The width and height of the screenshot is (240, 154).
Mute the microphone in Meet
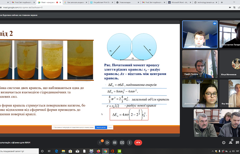click(x=100, y=142)
